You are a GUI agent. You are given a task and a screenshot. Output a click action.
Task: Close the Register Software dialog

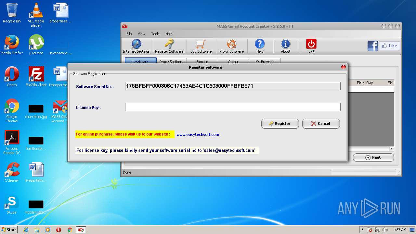[x=343, y=67]
